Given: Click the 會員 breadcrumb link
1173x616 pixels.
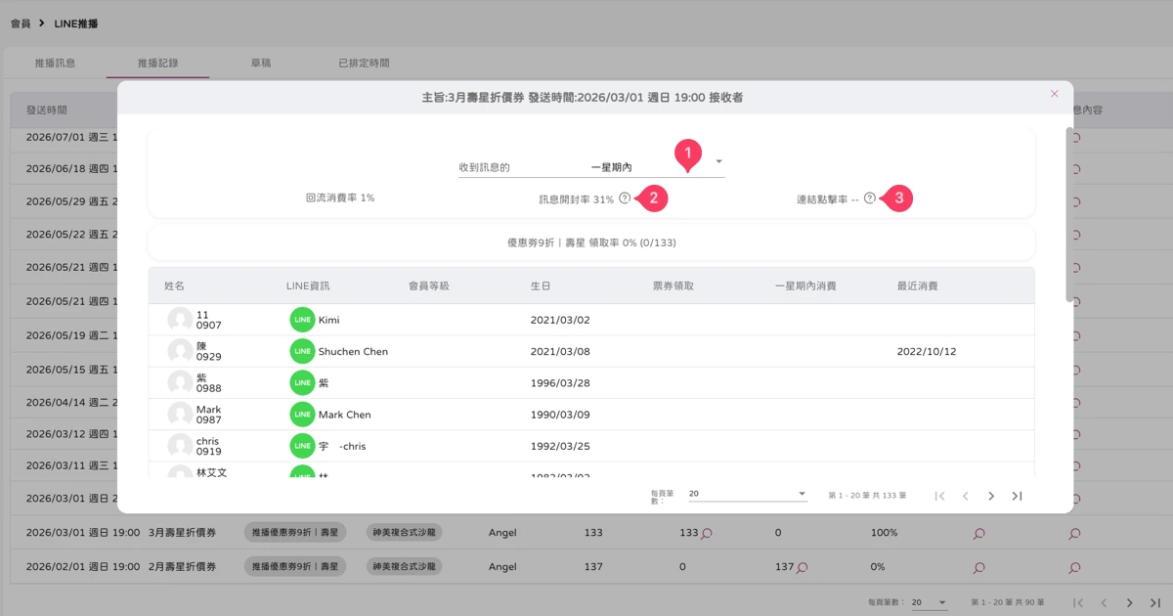Looking at the screenshot, I should pyautogui.click(x=21, y=22).
